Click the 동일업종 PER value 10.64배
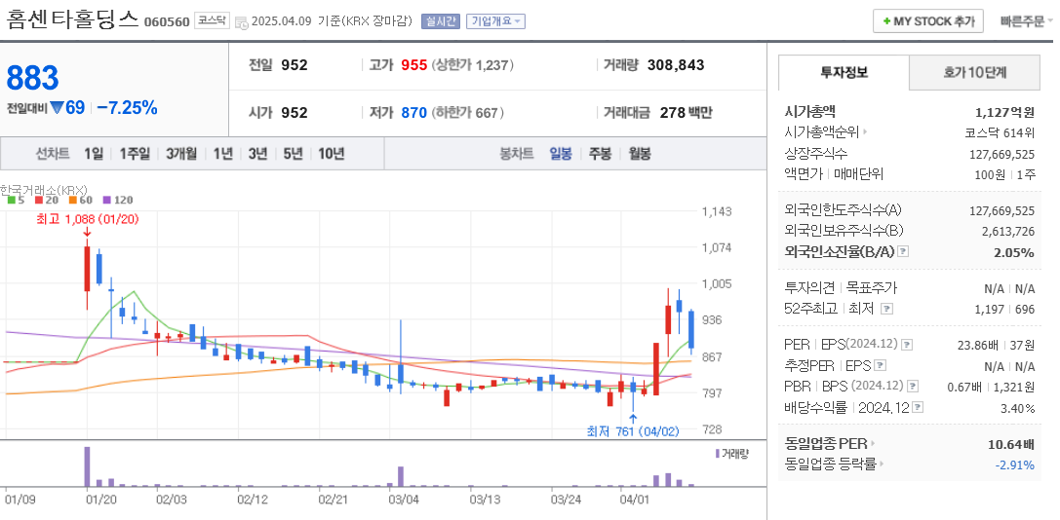The width and height of the screenshot is (1060, 520). [1011, 444]
